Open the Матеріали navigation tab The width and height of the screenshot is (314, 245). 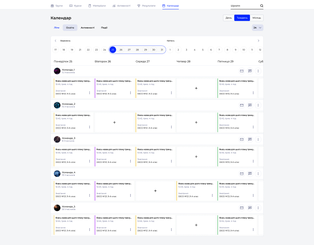(97, 6)
